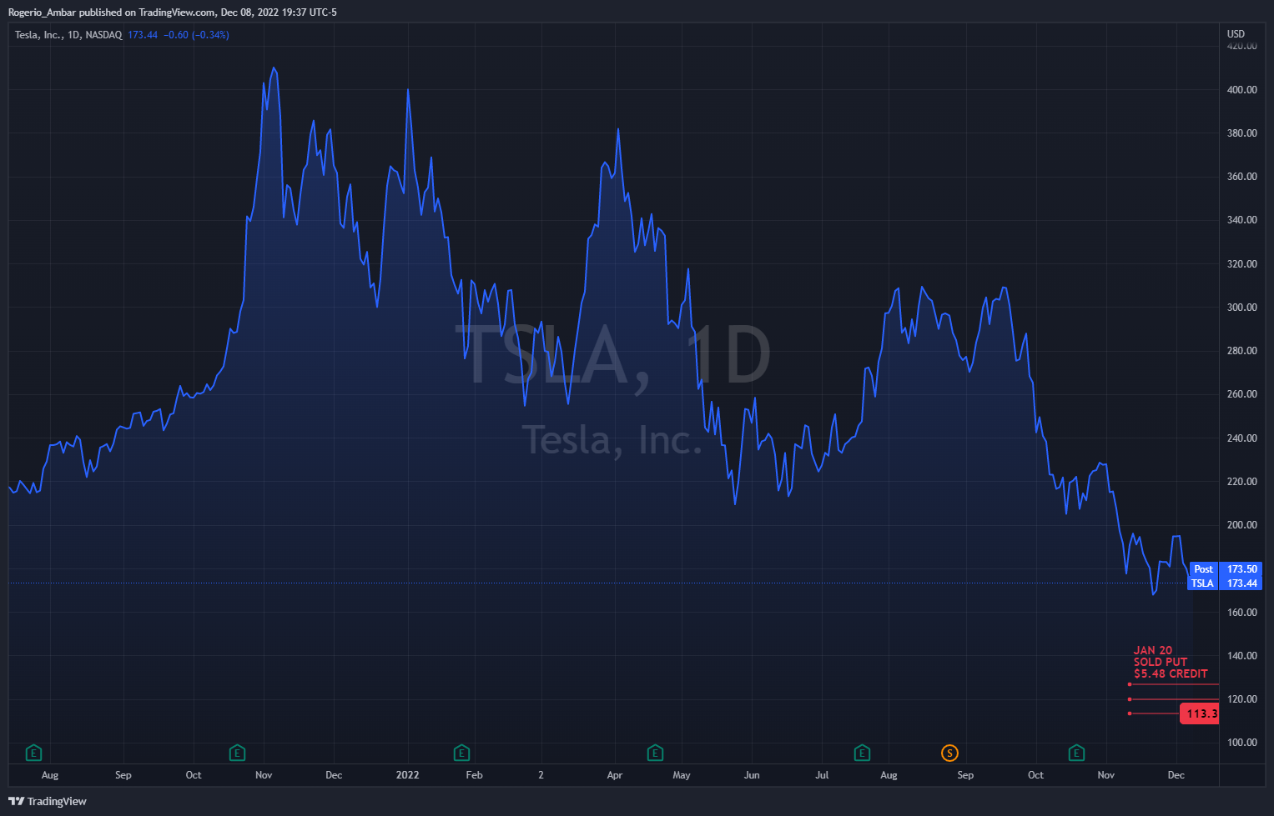
Task: Click the top red horizontal line under the CREDIT annotation
Action: 1174,684
